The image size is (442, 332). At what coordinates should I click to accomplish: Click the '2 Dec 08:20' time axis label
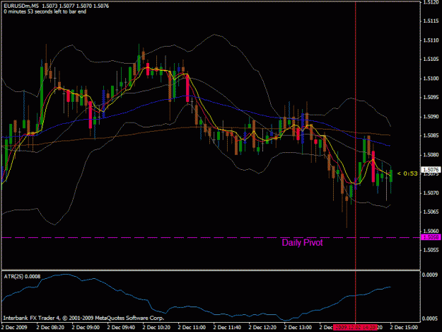point(50,328)
